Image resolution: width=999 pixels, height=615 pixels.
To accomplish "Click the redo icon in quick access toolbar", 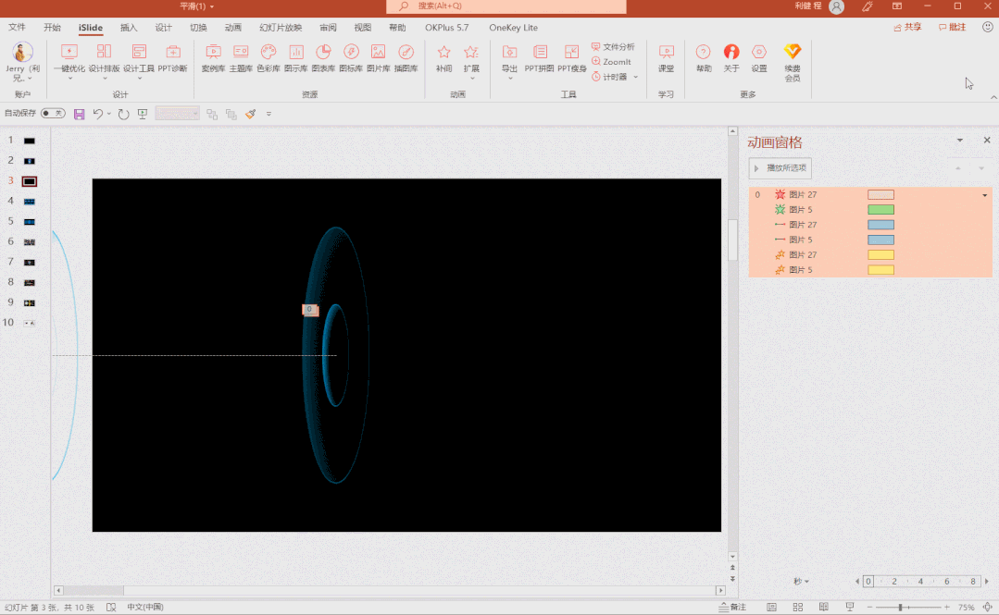I will [x=123, y=114].
